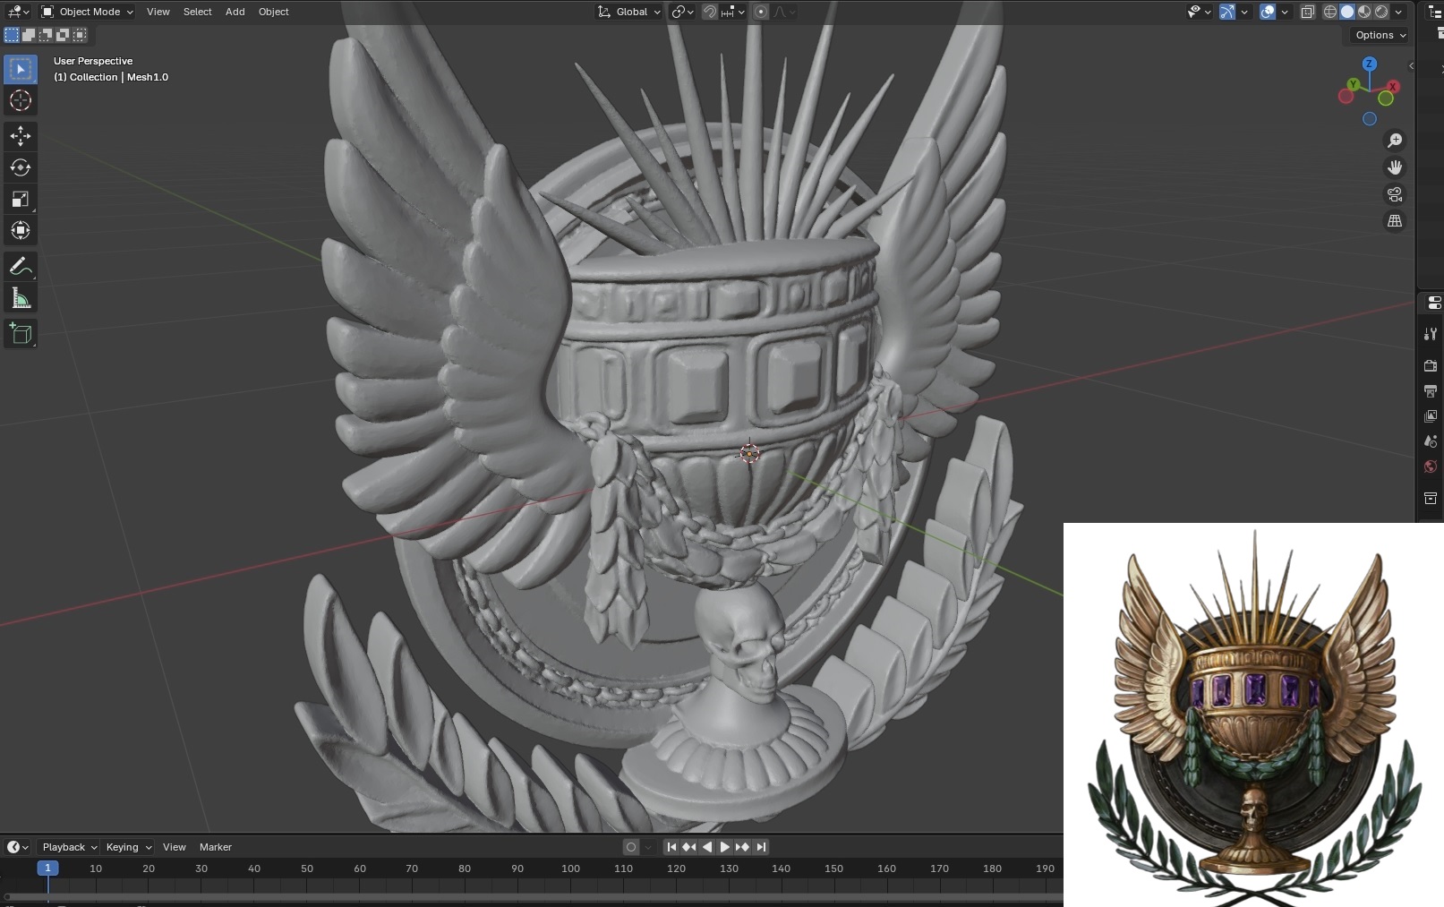Screen dimensions: 1444x907
Task: Open the timeline Marker menu
Action: pyautogui.click(x=216, y=847)
